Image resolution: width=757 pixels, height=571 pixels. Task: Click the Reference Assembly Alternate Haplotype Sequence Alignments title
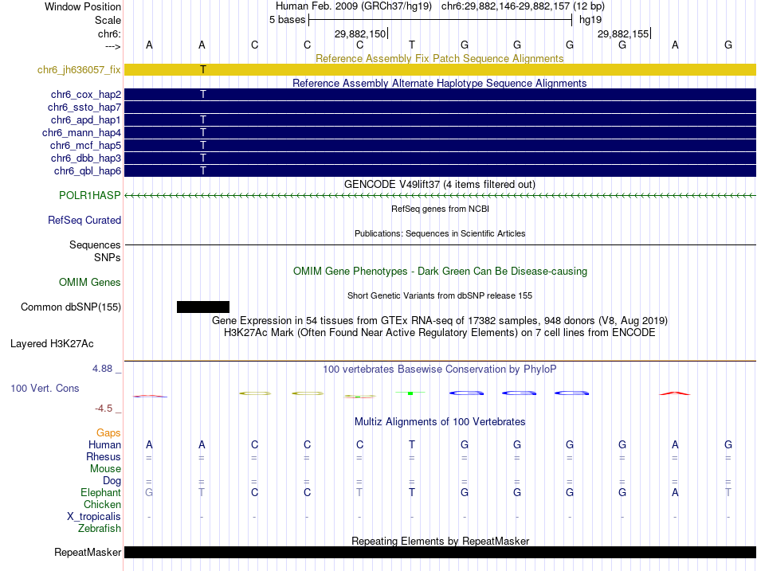(440, 83)
